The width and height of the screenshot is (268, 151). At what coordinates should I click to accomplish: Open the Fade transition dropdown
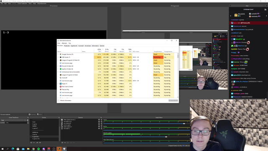13,120
